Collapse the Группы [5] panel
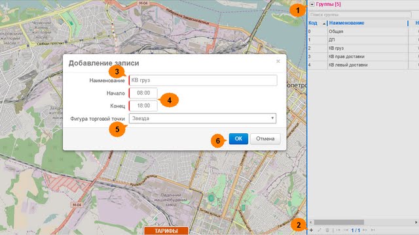Viewport: 419px width, 235px height. pos(312,5)
